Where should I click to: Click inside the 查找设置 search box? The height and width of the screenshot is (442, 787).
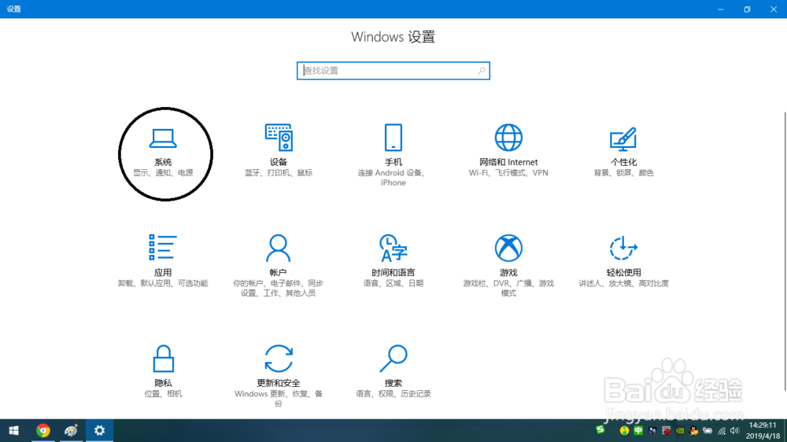tap(393, 71)
